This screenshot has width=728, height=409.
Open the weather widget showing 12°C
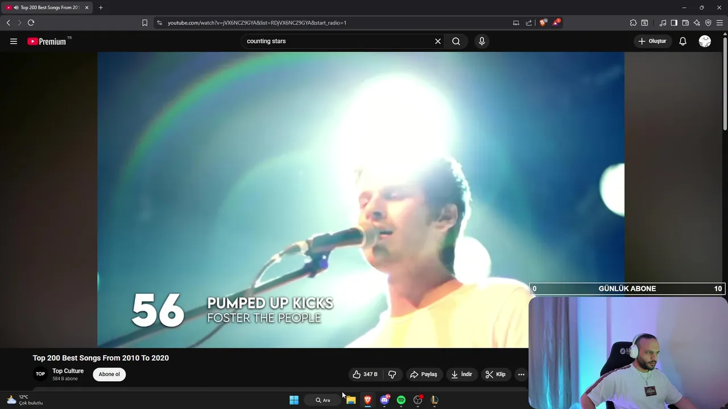click(25, 400)
